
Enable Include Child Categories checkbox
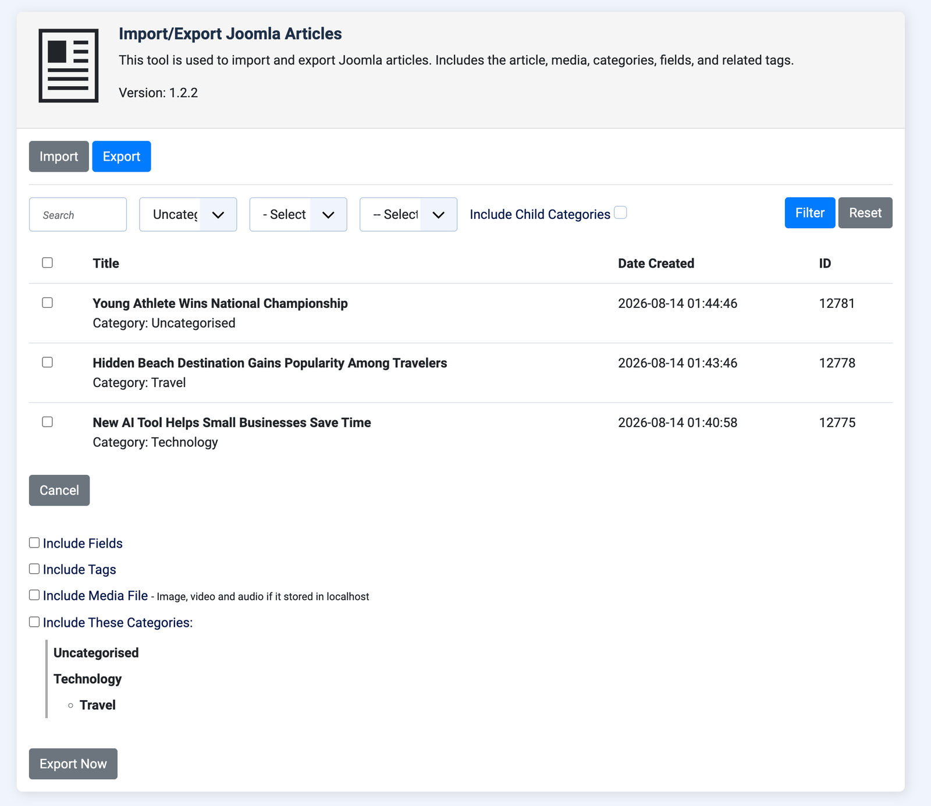coord(621,212)
